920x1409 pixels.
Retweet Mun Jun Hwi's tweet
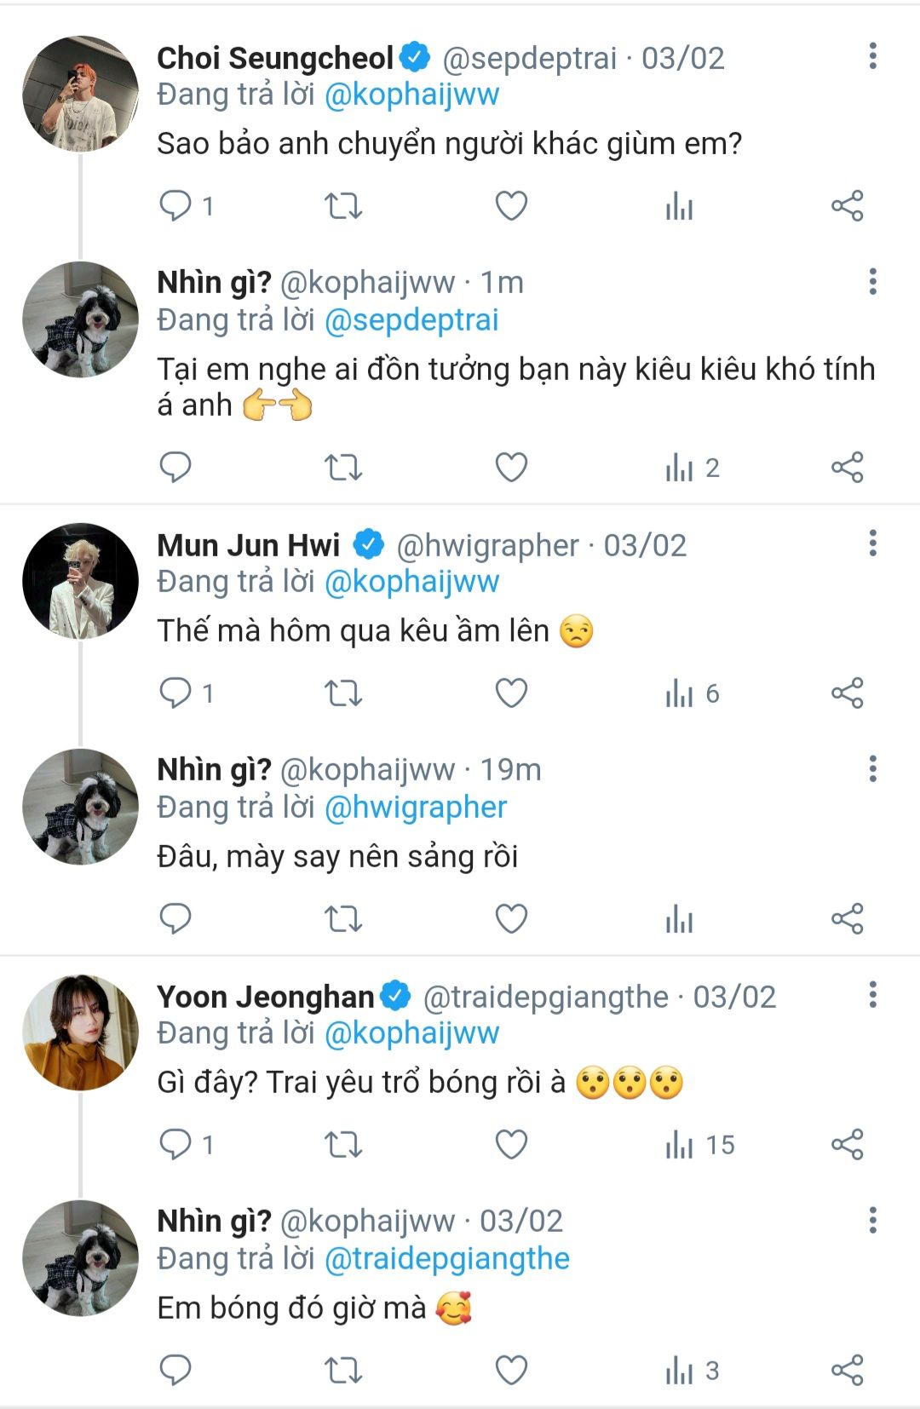tap(343, 693)
